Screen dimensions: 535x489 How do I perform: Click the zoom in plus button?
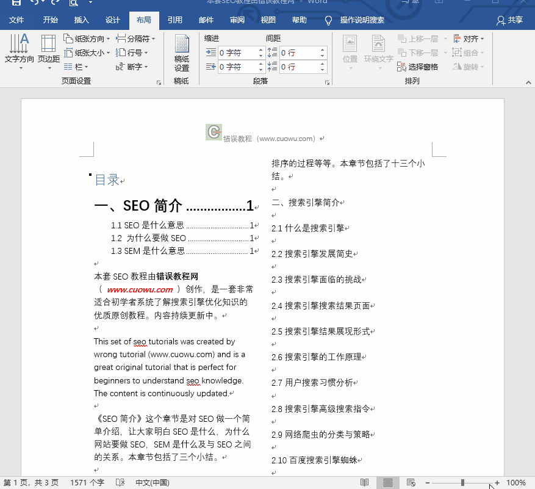click(x=497, y=482)
